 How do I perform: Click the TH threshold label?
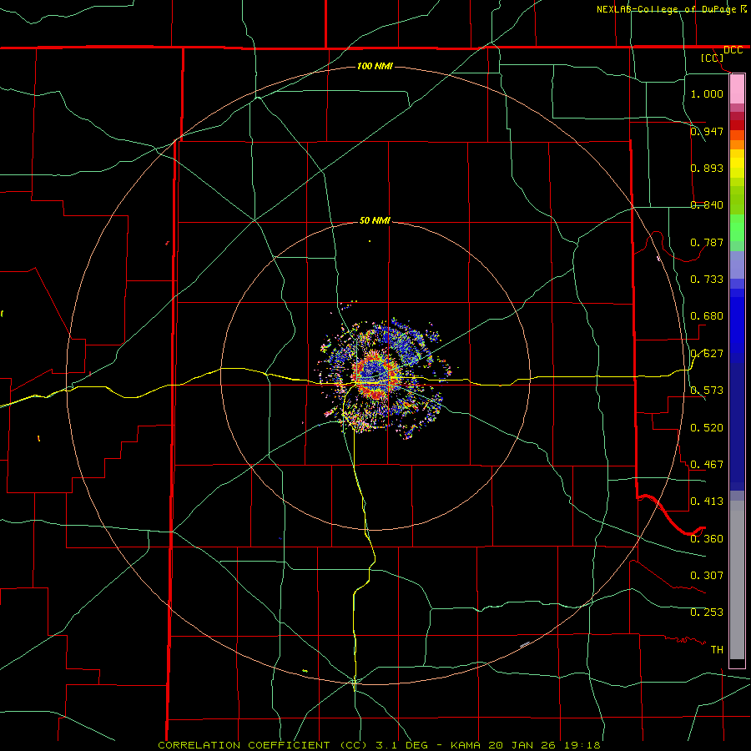coord(717,649)
